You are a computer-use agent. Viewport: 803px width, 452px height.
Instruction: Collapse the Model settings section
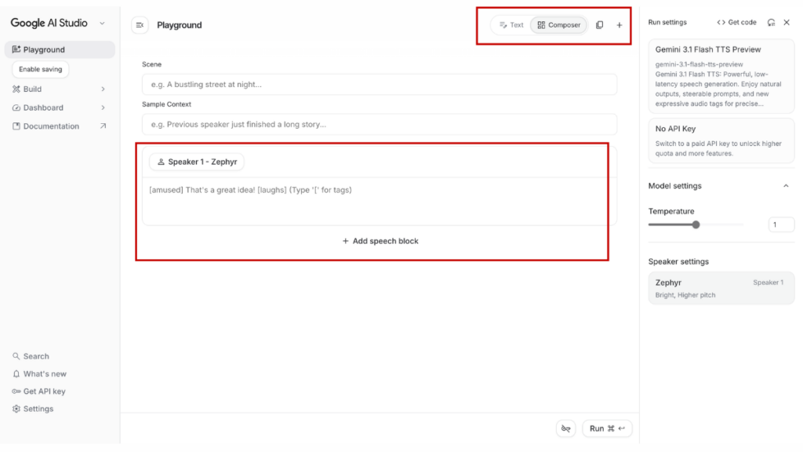point(785,186)
